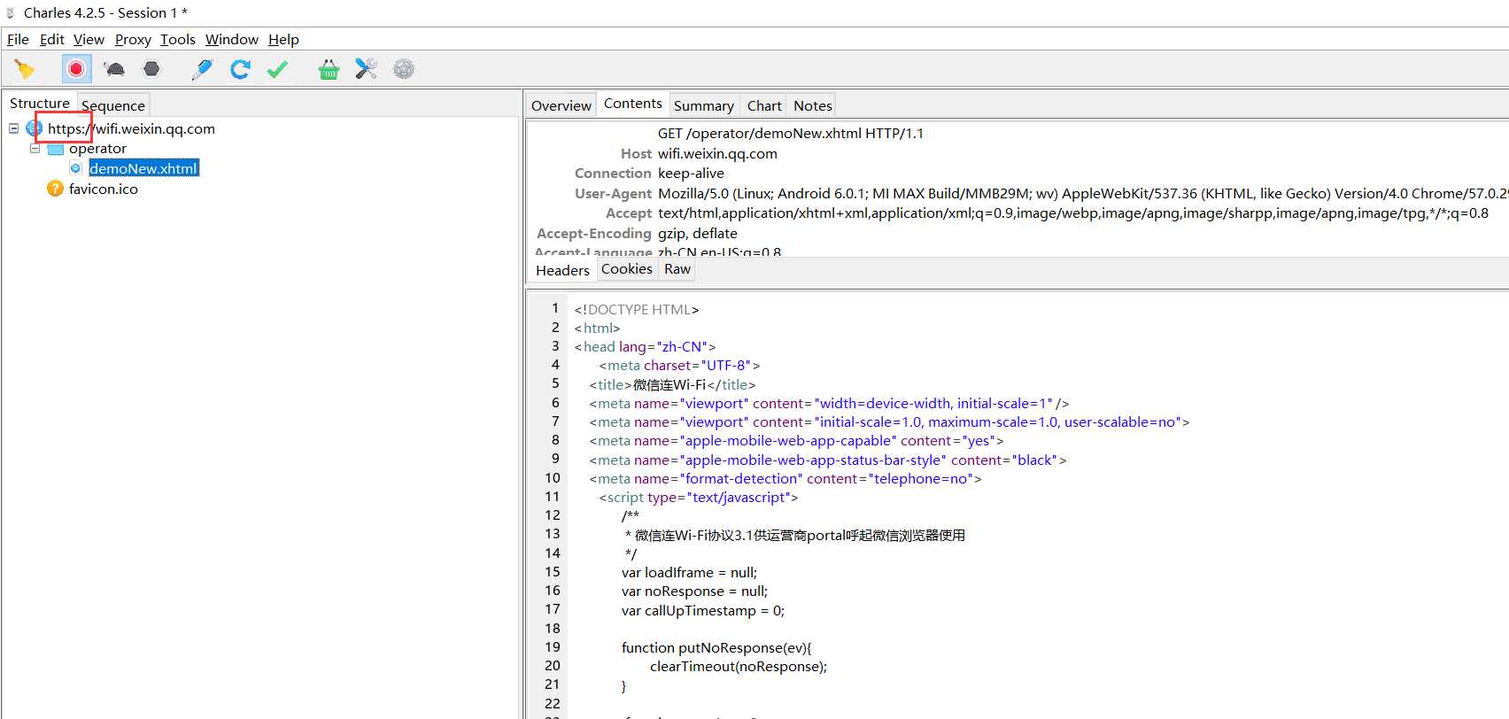Click the demoNew.xhtml document icon
The height and width of the screenshot is (719, 1509).
coord(75,168)
